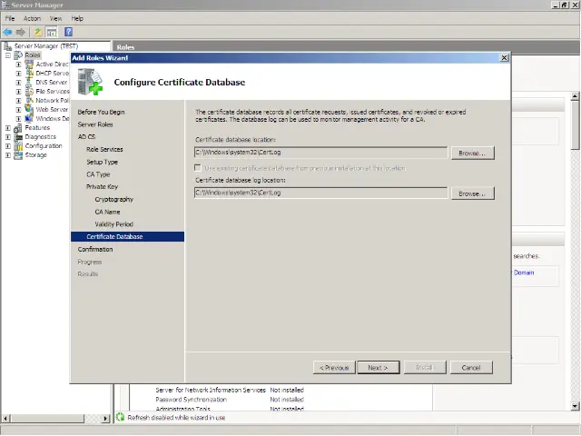
Task: Select the Server Manager (TEST) root icon
Action: pyautogui.click(x=7, y=46)
